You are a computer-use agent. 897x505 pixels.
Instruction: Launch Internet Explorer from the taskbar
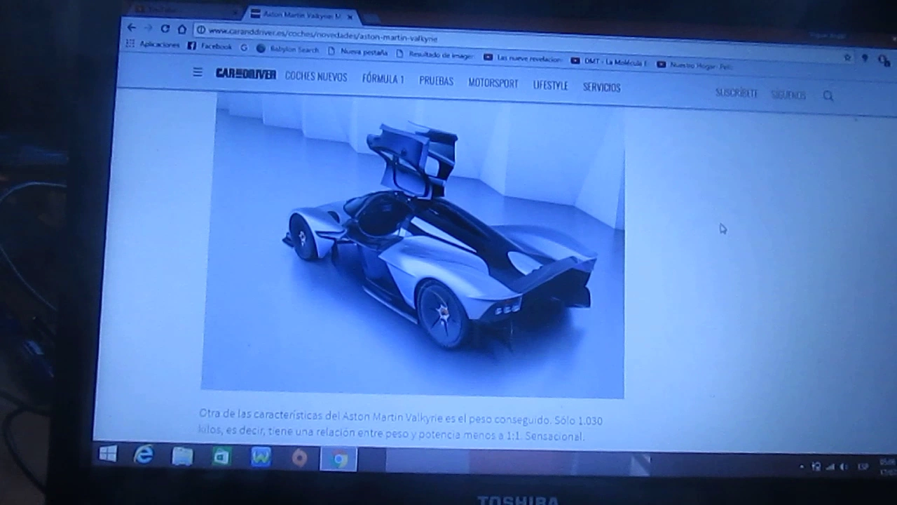point(144,456)
